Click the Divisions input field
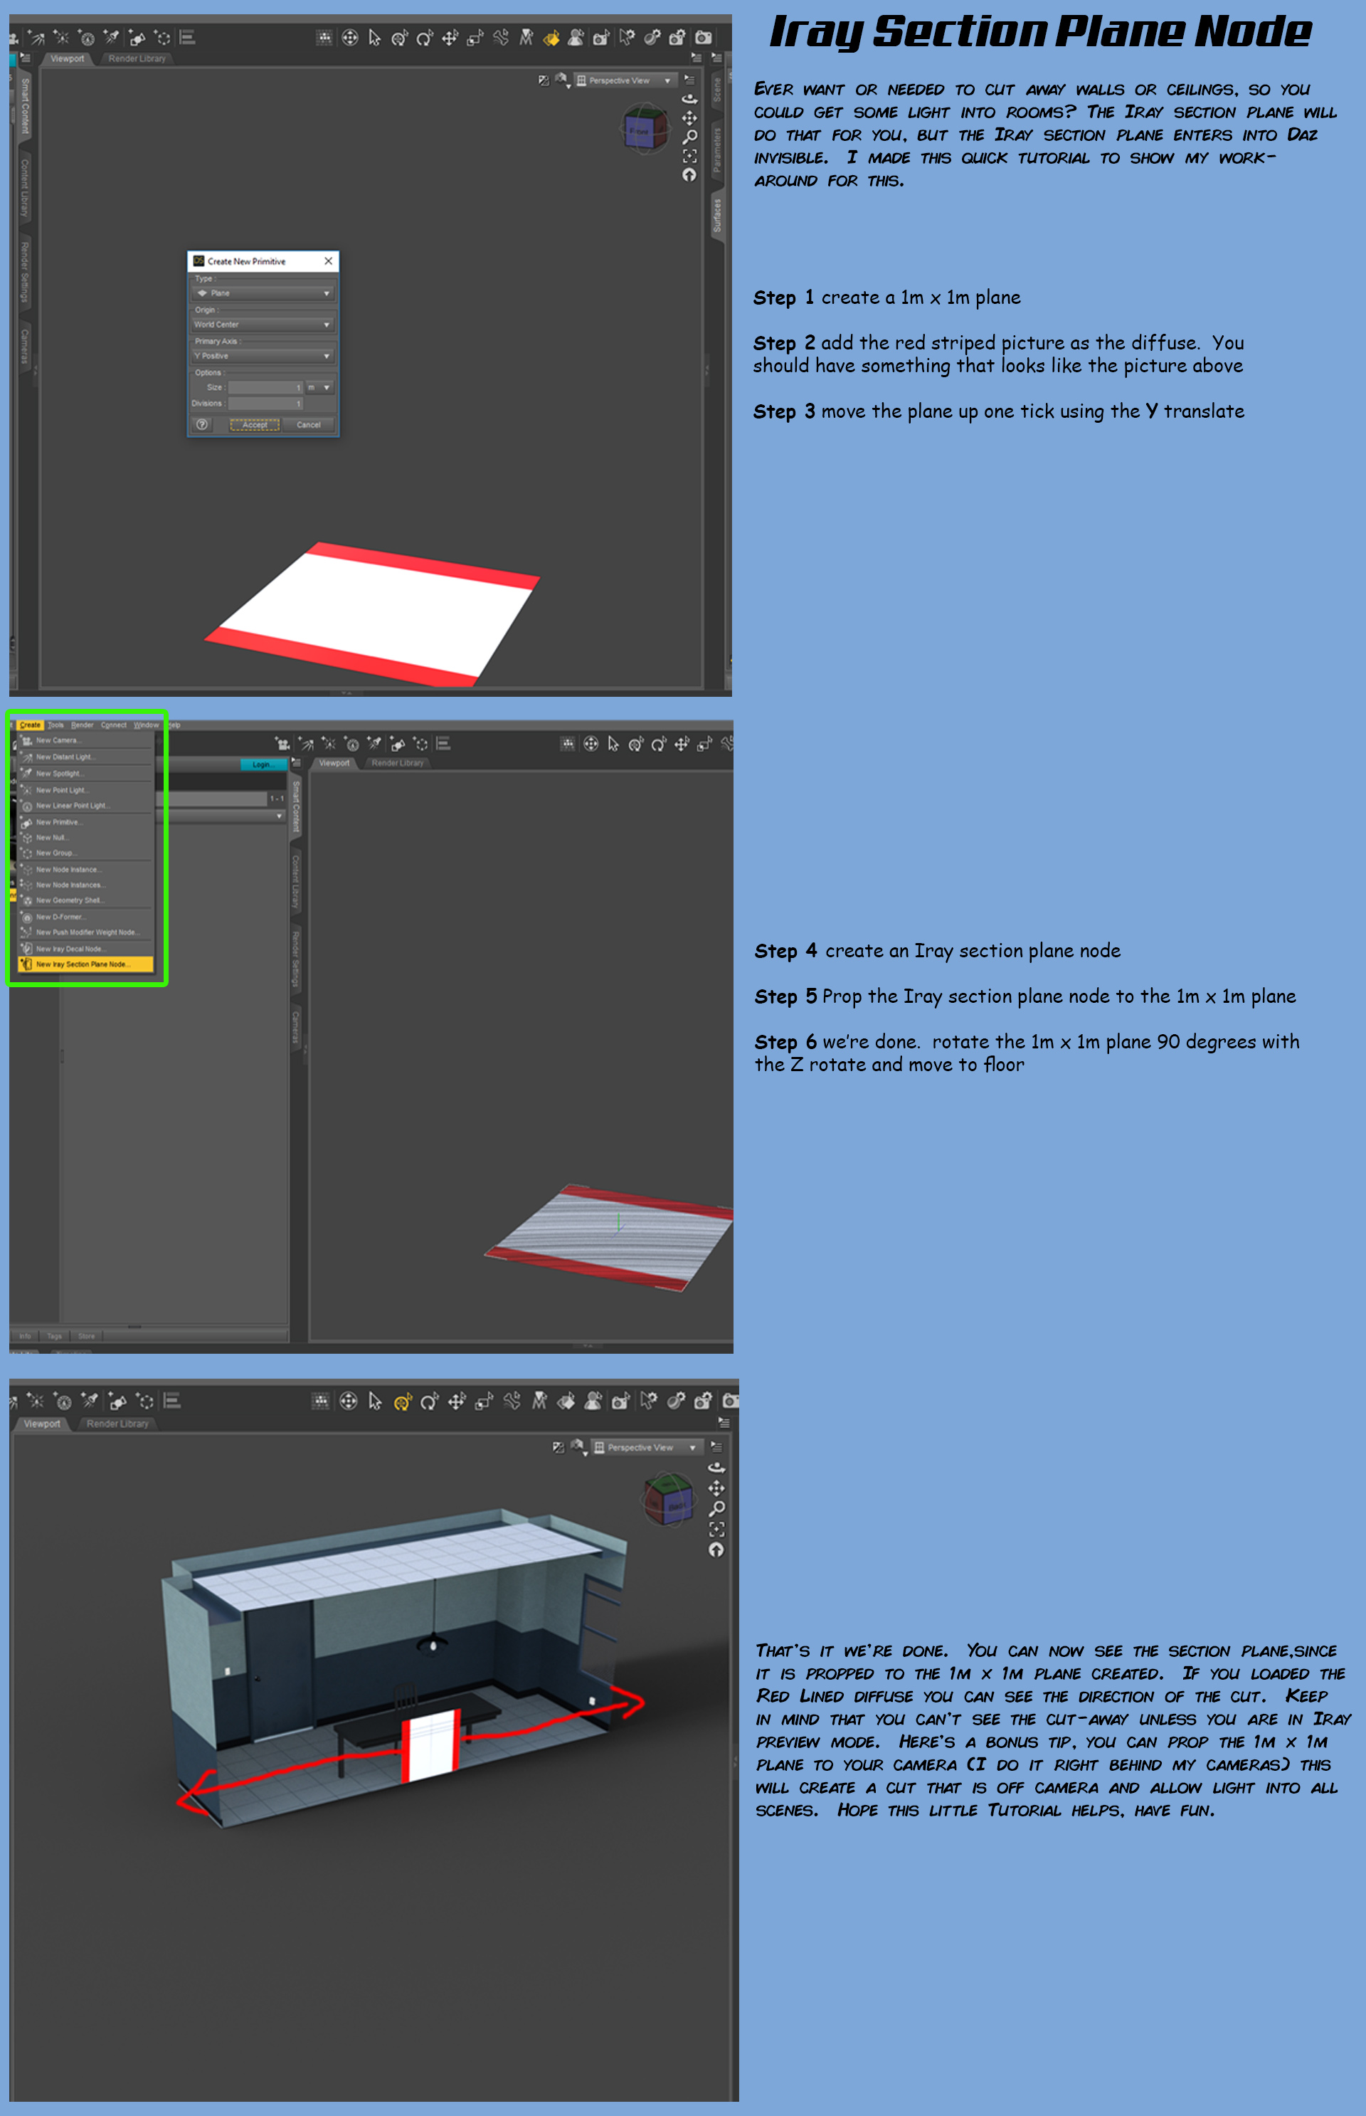 point(265,404)
